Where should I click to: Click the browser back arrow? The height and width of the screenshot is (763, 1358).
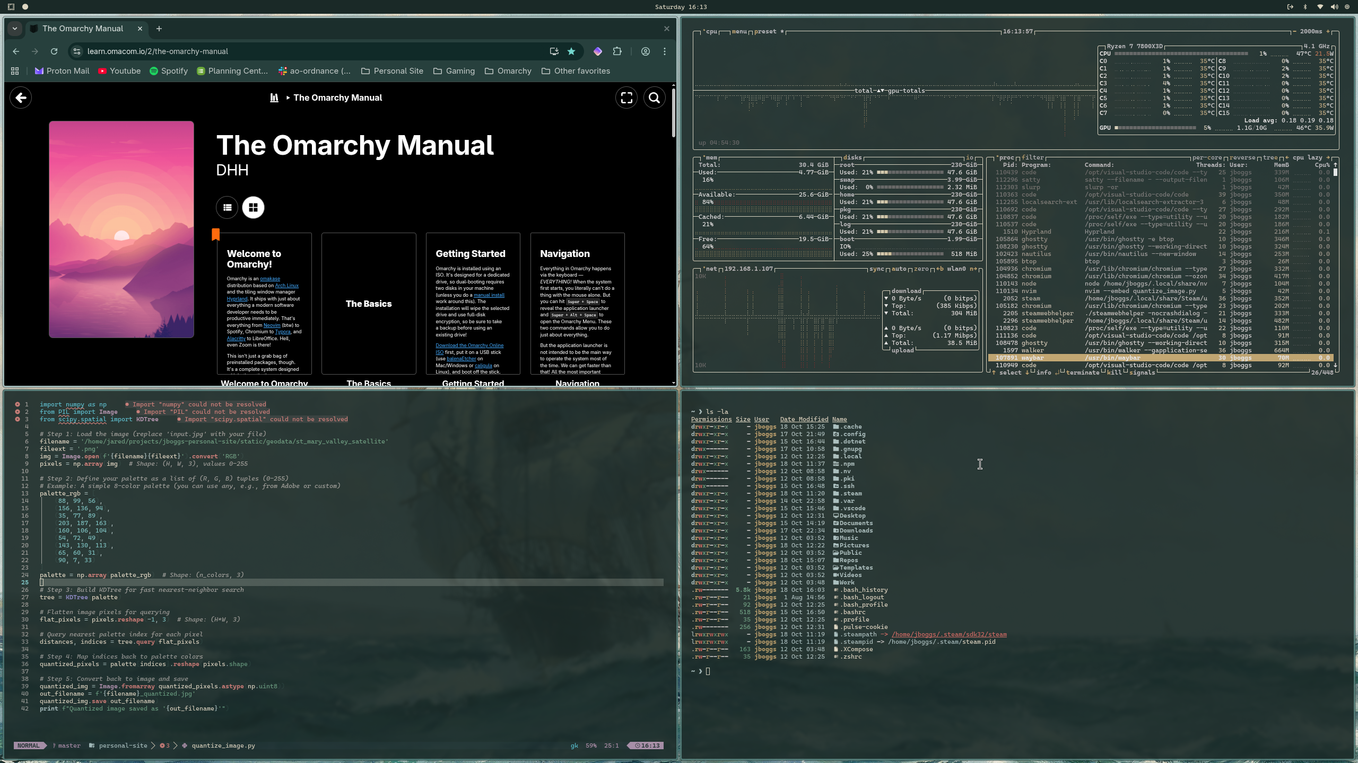point(16,51)
